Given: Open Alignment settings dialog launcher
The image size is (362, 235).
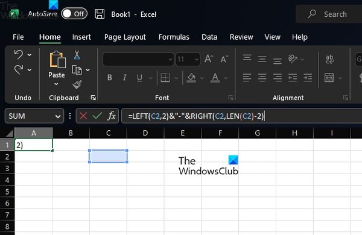Looking at the screenshot, I should [x=346, y=98].
